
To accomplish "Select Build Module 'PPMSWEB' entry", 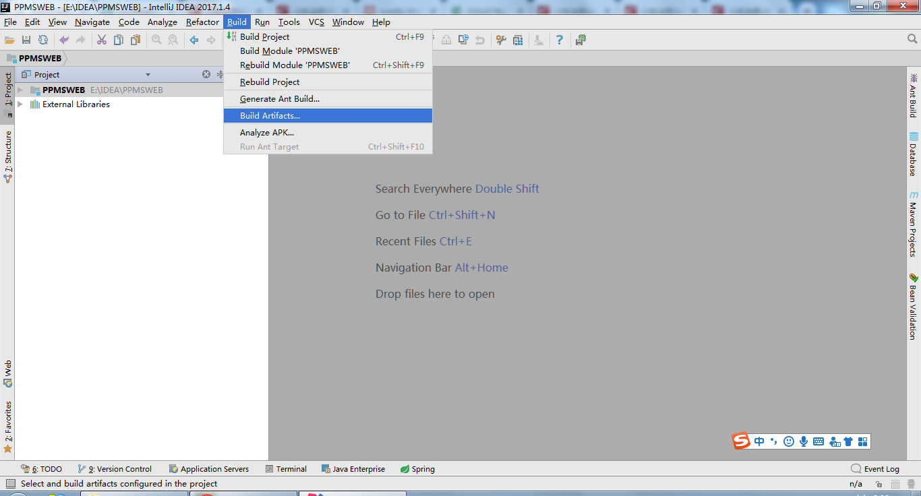I will [x=328, y=51].
